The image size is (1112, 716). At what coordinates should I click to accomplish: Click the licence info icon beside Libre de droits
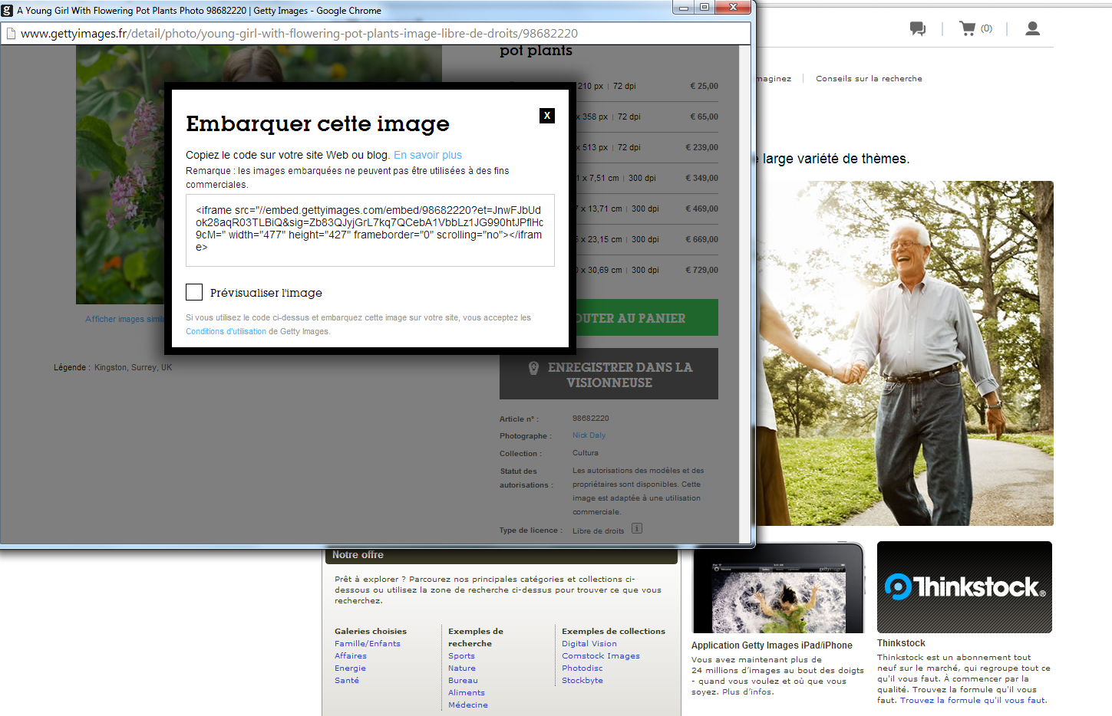[x=637, y=528]
